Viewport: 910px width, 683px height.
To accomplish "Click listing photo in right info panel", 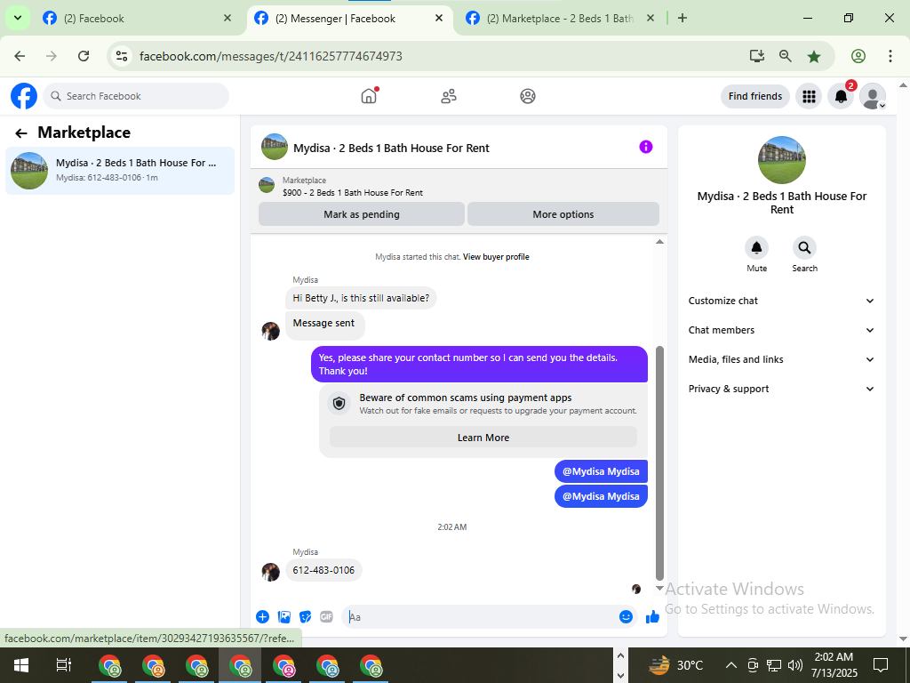I will pos(782,160).
